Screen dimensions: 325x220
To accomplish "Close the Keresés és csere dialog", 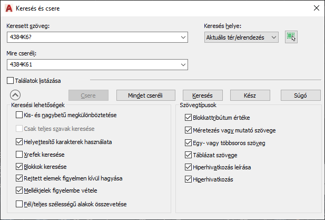I will [x=316, y=8].
